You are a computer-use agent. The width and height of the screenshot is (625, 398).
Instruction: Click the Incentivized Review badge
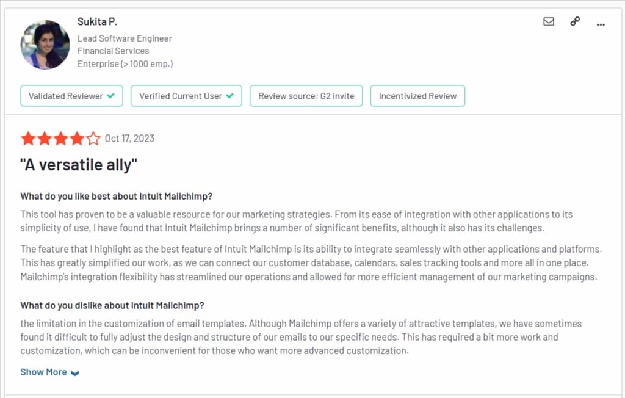click(x=417, y=96)
